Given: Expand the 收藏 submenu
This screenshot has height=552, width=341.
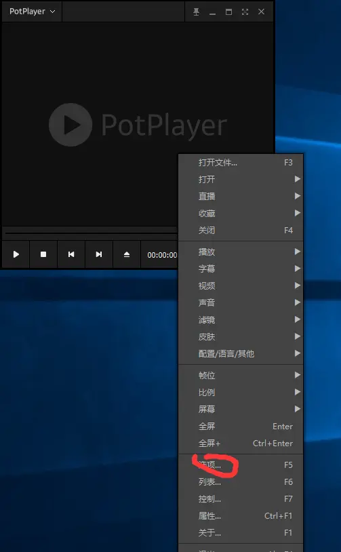Looking at the screenshot, I should 241,214.
